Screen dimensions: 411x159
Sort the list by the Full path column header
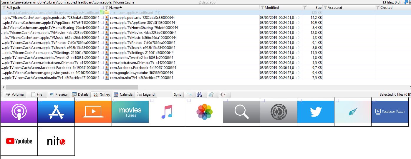[13, 8]
